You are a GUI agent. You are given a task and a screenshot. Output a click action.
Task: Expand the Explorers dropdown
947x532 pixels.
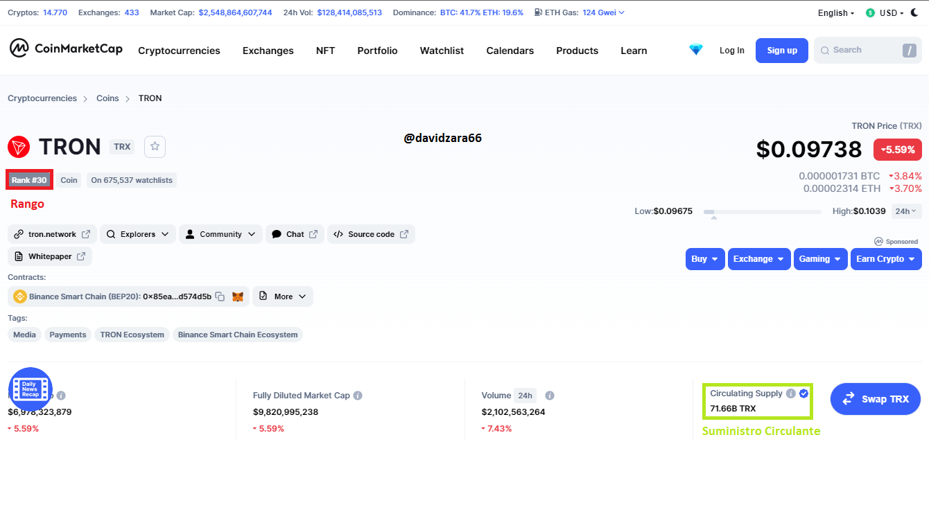click(x=138, y=234)
